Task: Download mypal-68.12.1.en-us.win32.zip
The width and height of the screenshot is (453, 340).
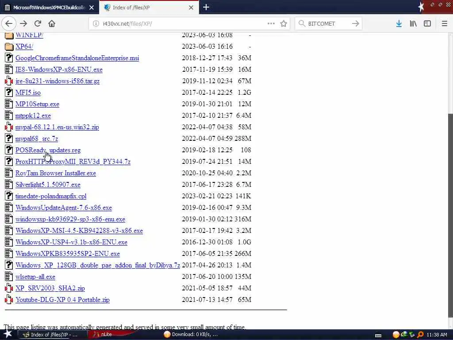Action: pos(57,127)
